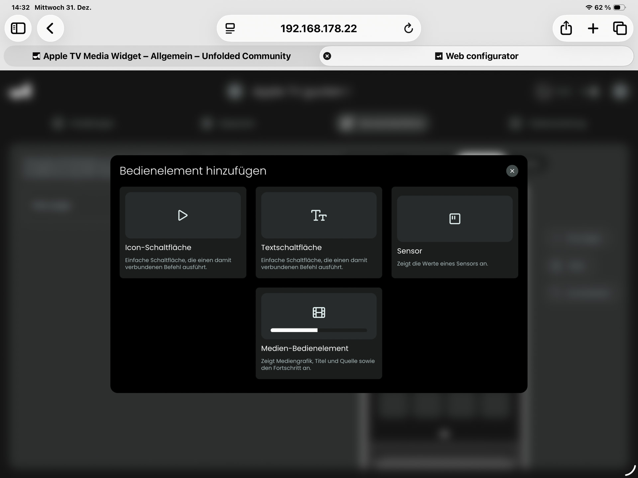Show the tab overview

(x=620, y=28)
